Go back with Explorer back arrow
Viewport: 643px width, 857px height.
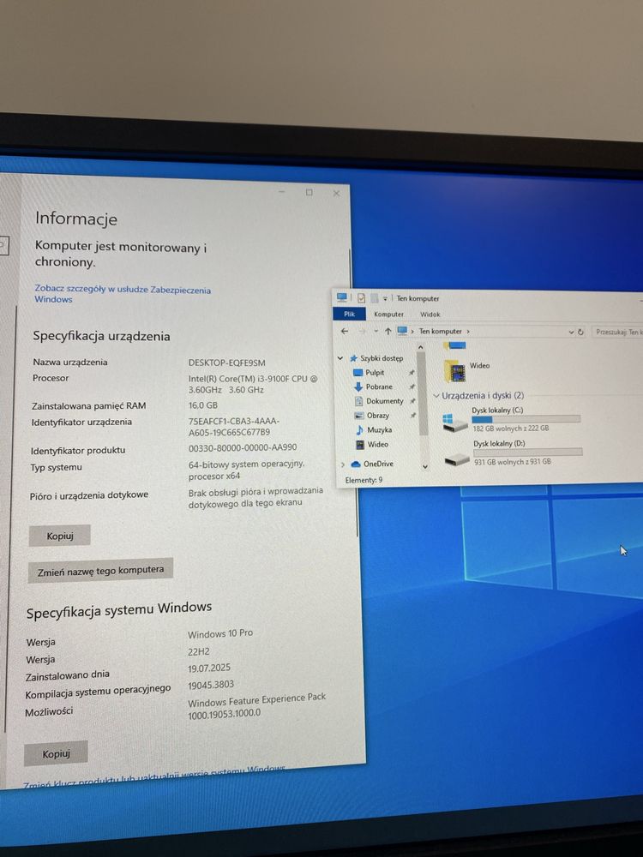click(345, 331)
